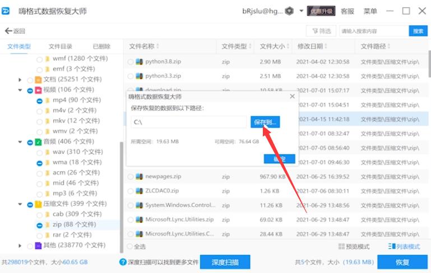
Task: Click the mid folder icon
Action: click(x=47, y=183)
